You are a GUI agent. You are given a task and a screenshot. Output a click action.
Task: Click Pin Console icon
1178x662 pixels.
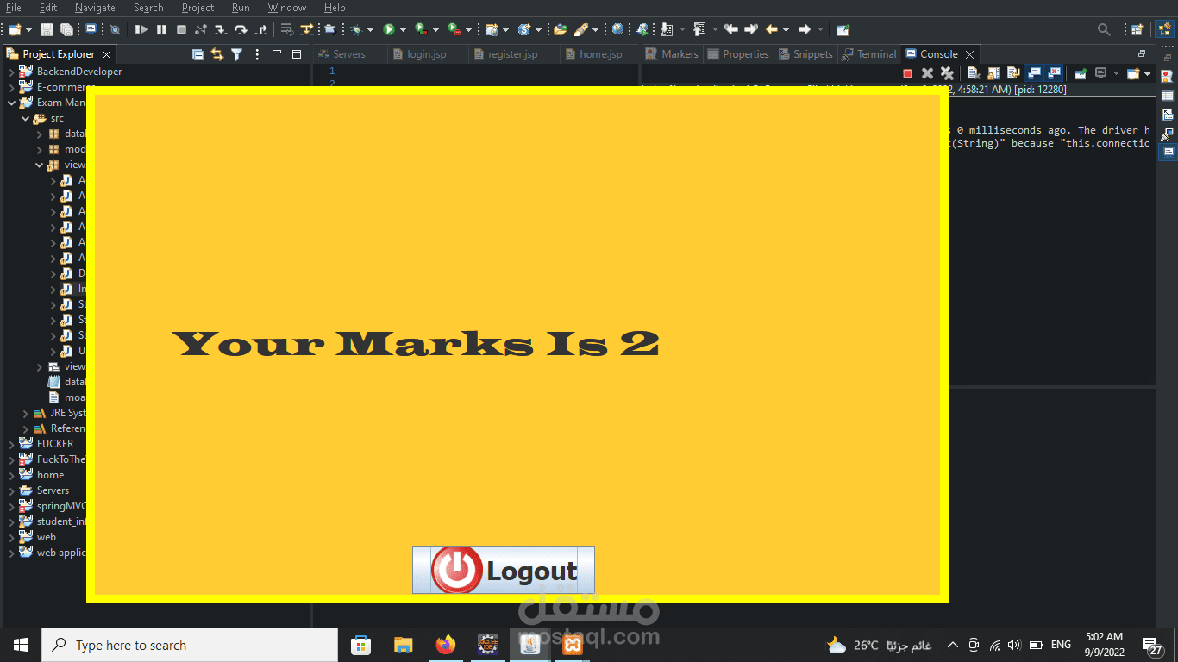(x=1080, y=74)
